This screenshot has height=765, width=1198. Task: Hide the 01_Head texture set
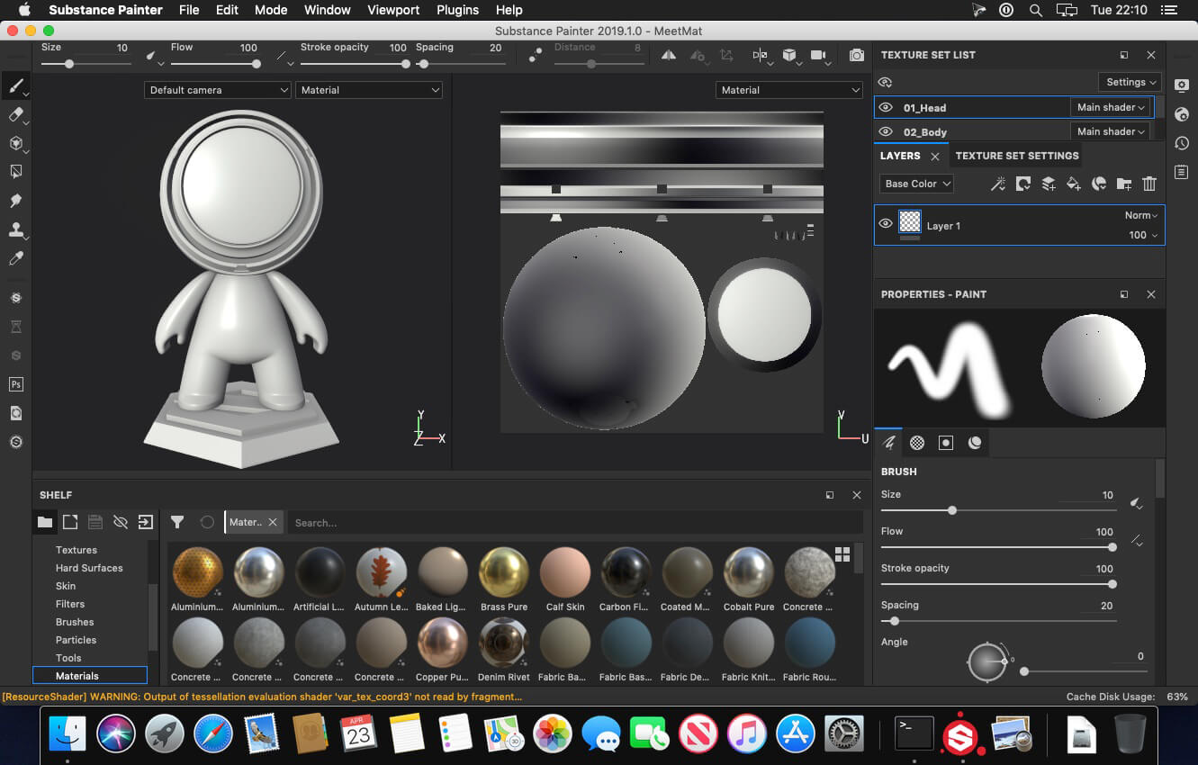click(x=886, y=107)
